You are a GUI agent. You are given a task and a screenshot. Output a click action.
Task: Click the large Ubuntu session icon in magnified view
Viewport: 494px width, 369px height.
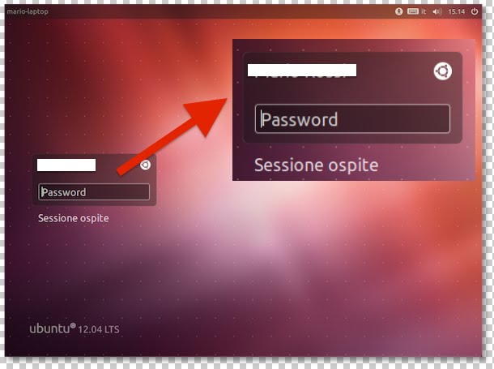(443, 71)
